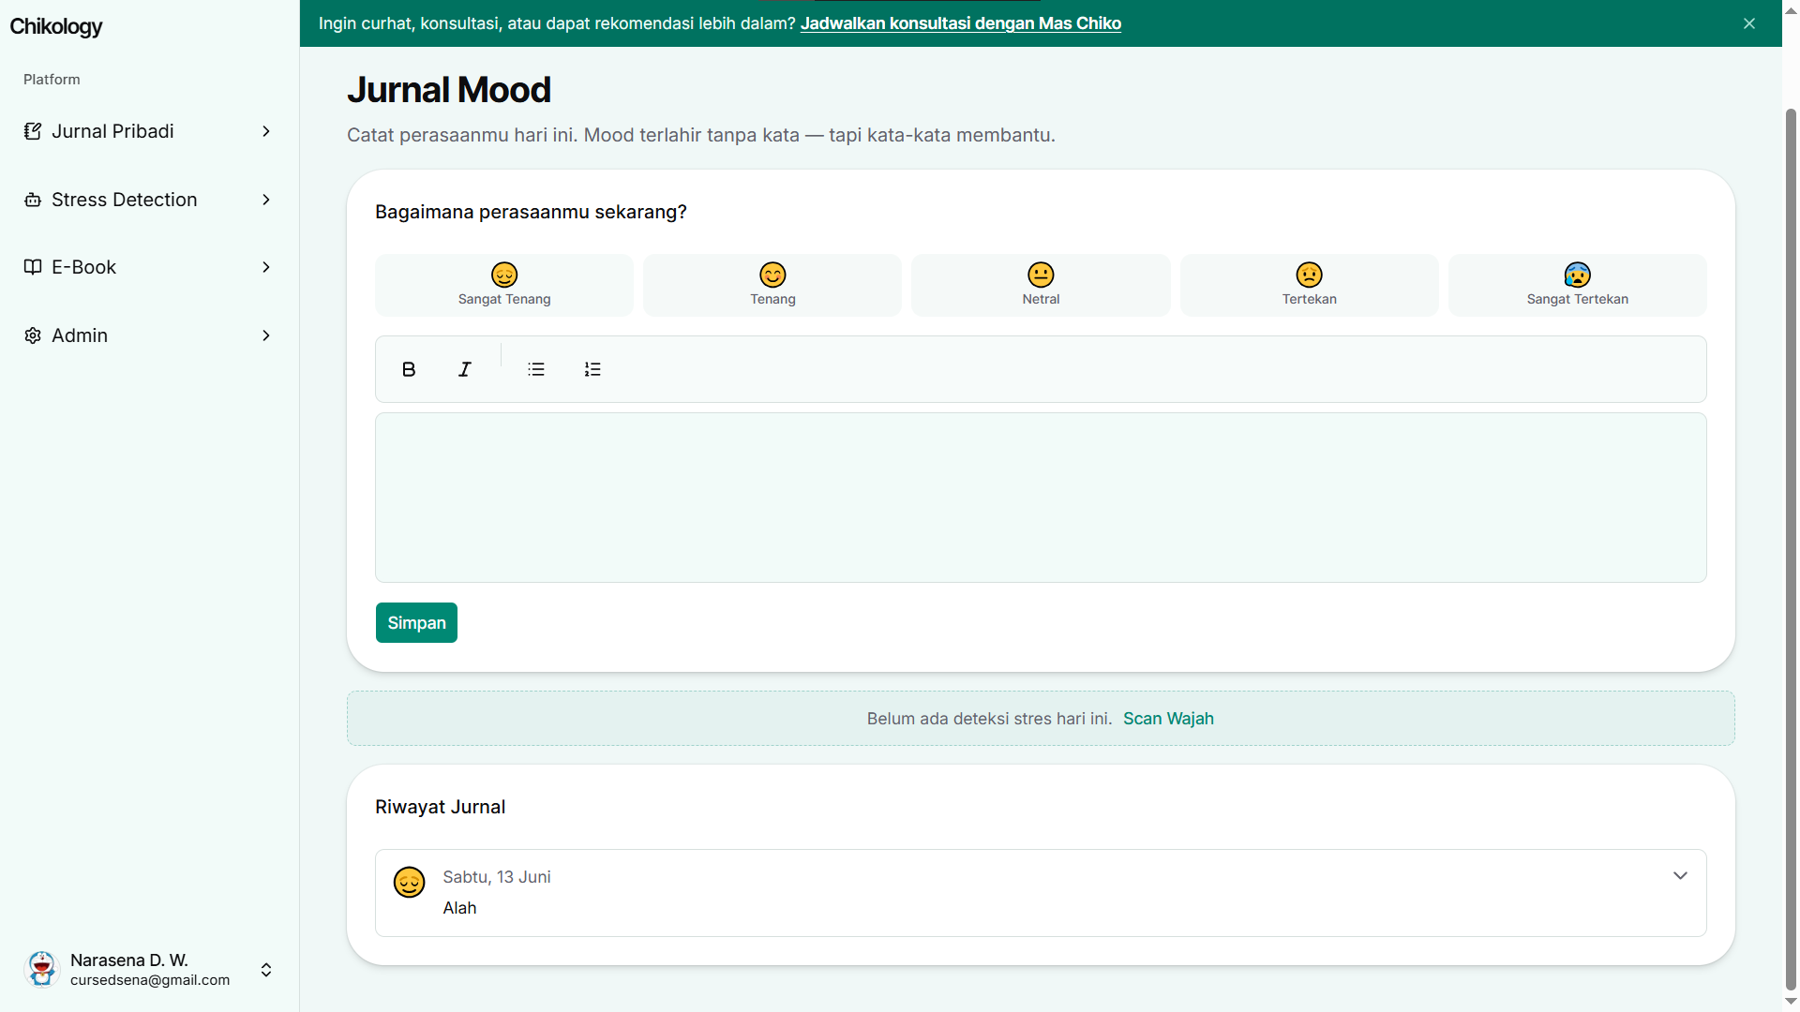Image resolution: width=1800 pixels, height=1012 pixels.
Task: Click inside the journal text area
Action: [1041, 498]
